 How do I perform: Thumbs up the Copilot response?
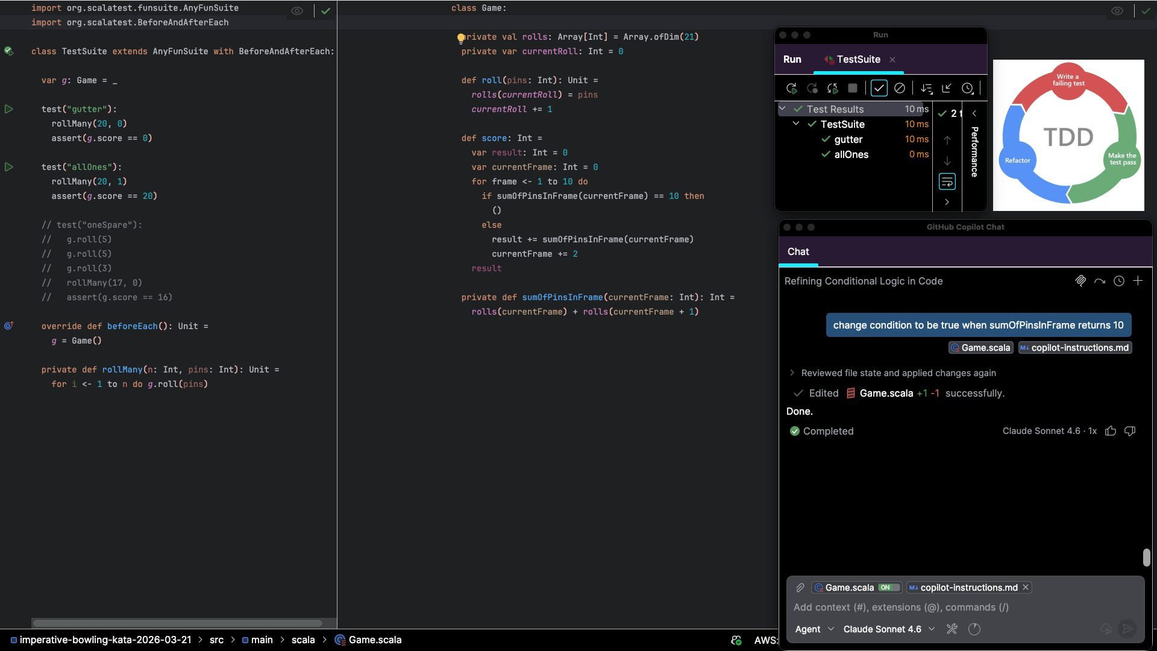[x=1111, y=431]
